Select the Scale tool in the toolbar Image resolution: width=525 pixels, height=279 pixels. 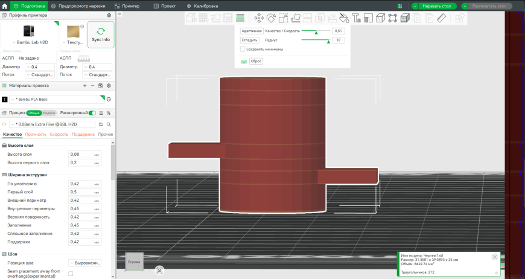point(283,18)
